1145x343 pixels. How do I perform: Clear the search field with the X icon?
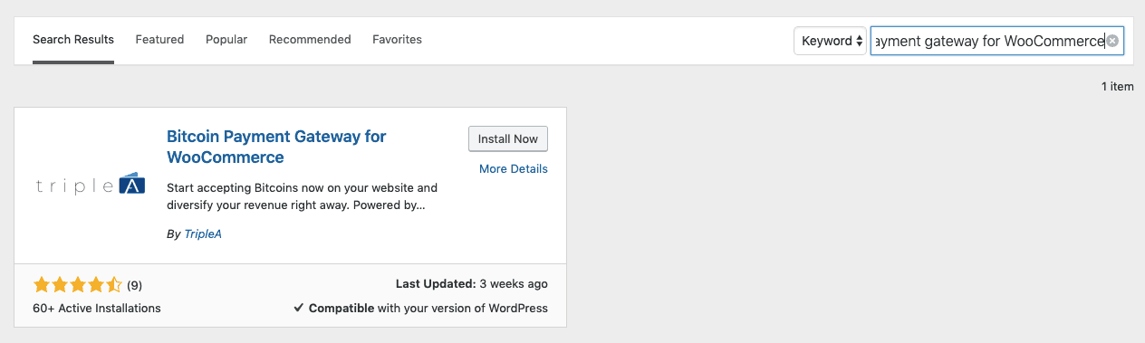click(1112, 41)
